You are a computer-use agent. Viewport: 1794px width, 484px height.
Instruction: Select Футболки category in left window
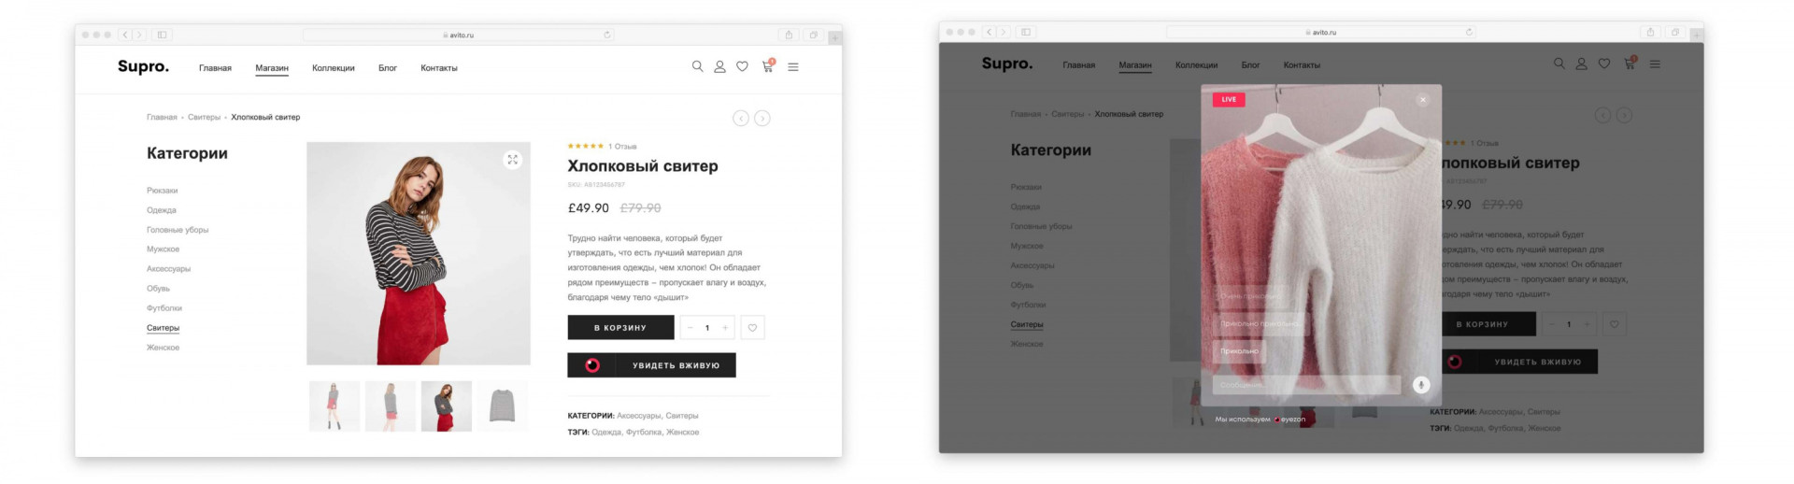point(164,308)
